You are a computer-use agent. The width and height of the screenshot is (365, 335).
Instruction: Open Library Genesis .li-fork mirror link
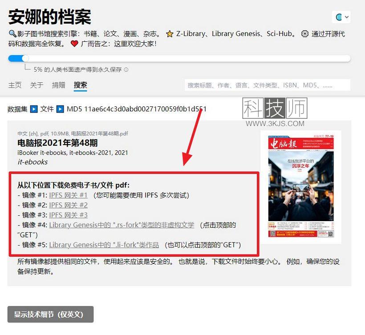click(x=104, y=245)
